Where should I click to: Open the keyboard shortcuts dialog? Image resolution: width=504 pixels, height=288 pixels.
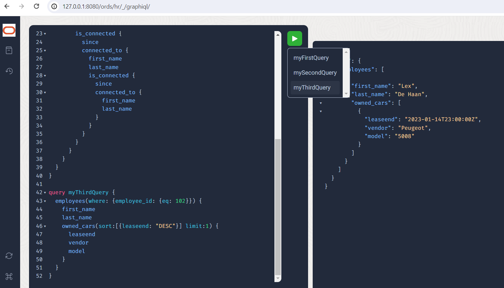[9, 276]
